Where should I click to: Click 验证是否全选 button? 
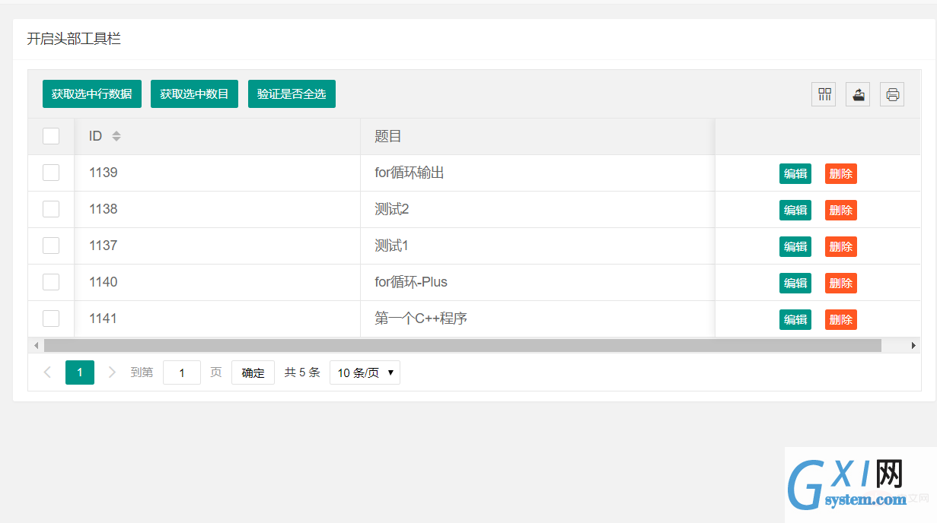click(x=292, y=94)
